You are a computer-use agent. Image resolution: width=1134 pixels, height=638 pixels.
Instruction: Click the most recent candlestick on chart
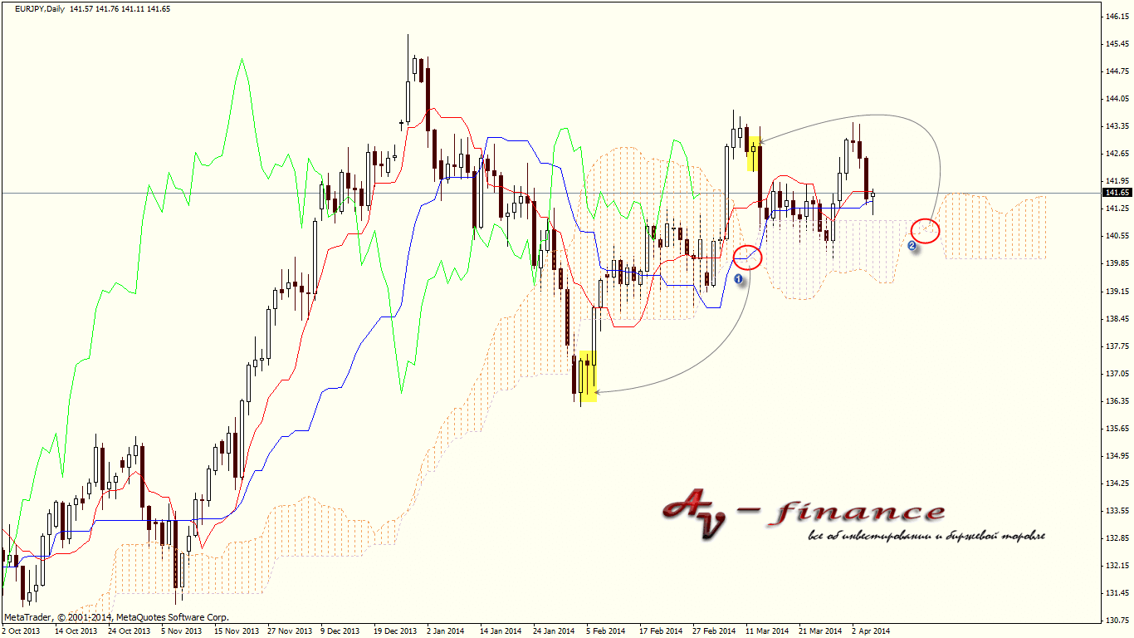tap(872, 196)
